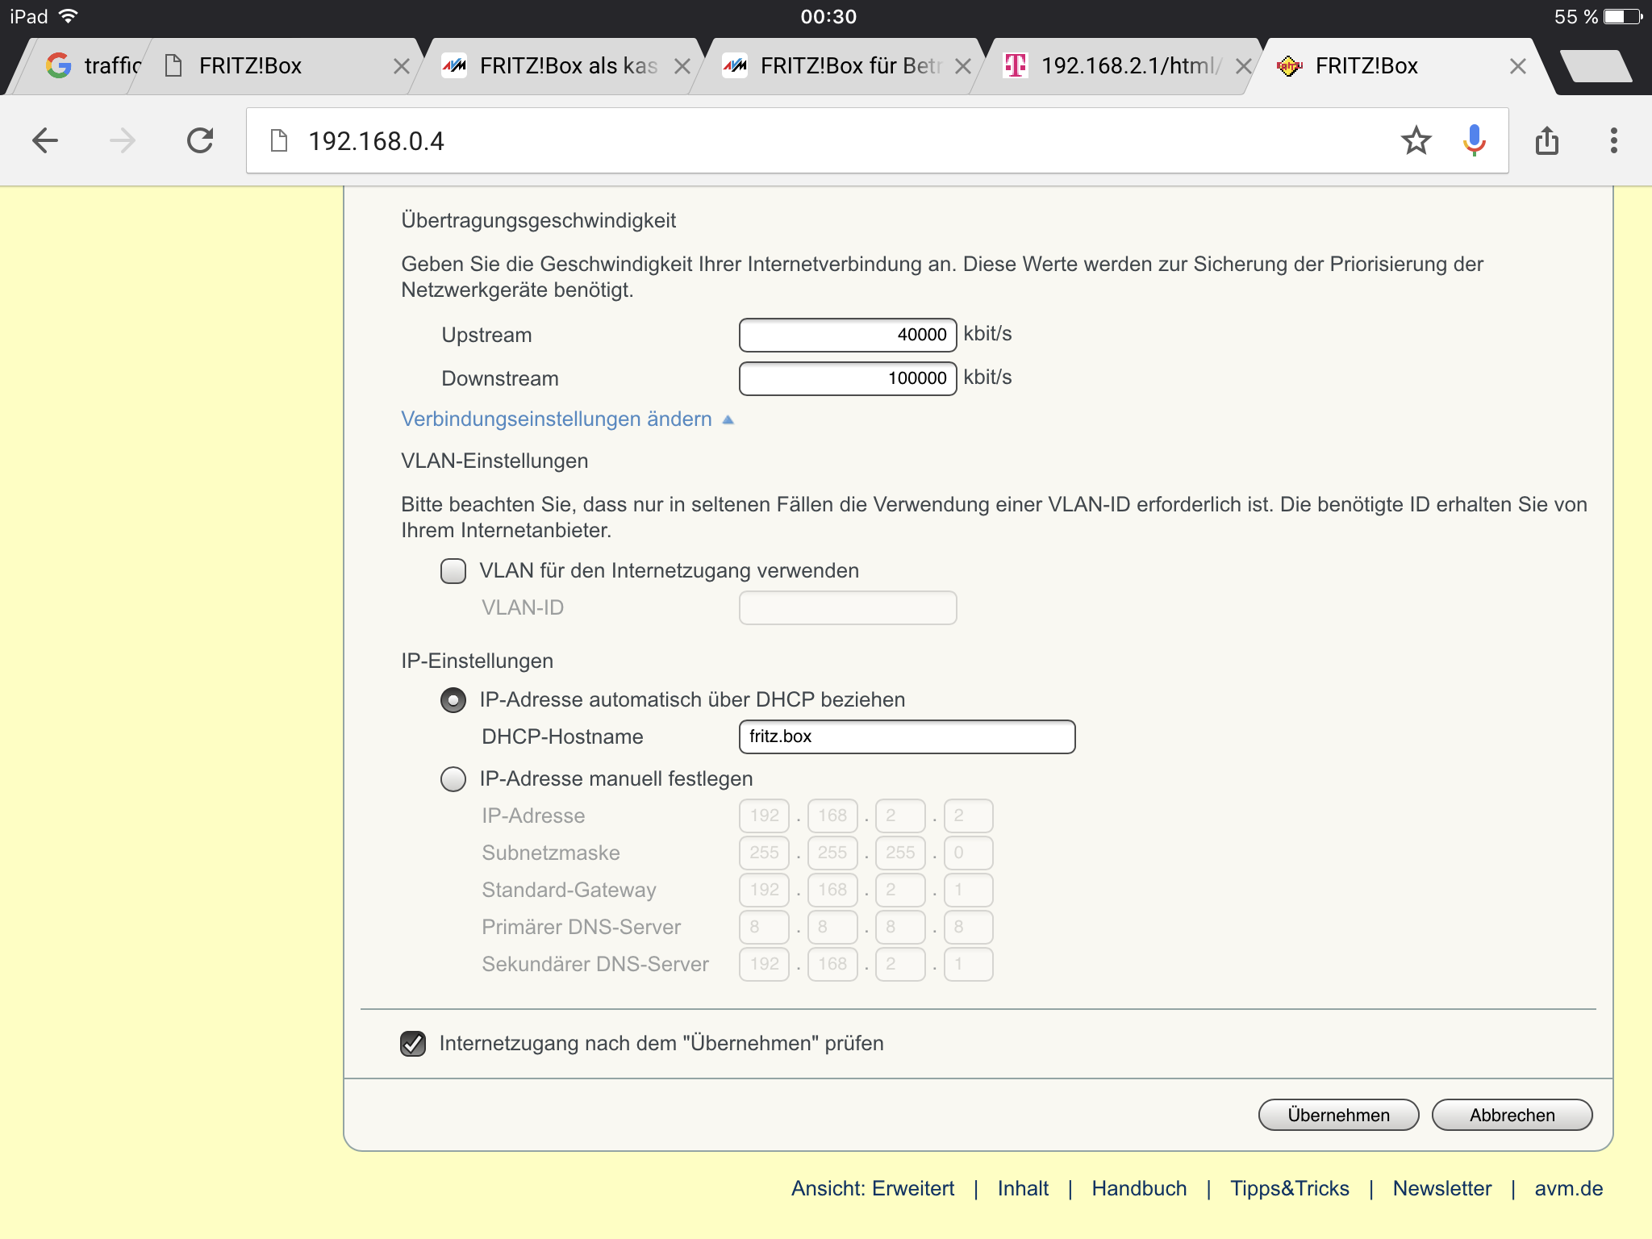Start voice search with microphone icon
1652x1239 pixels.
(x=1474, y=140)
